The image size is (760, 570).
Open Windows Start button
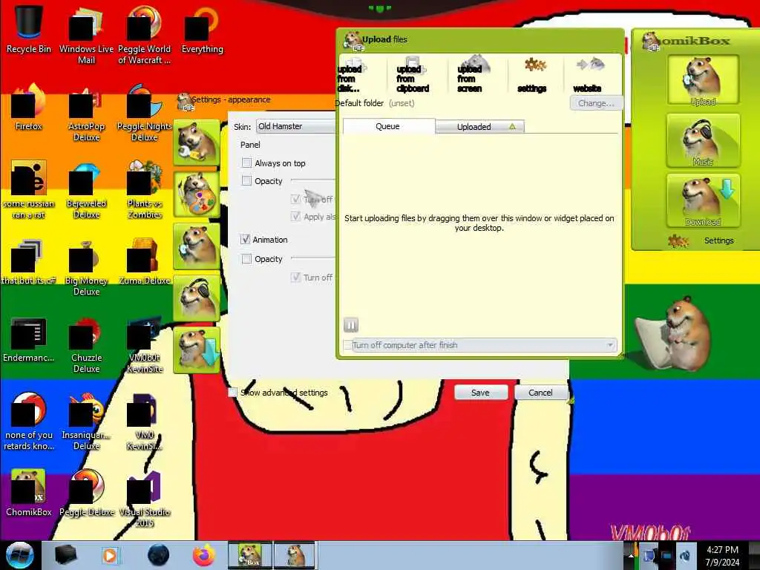20,555
